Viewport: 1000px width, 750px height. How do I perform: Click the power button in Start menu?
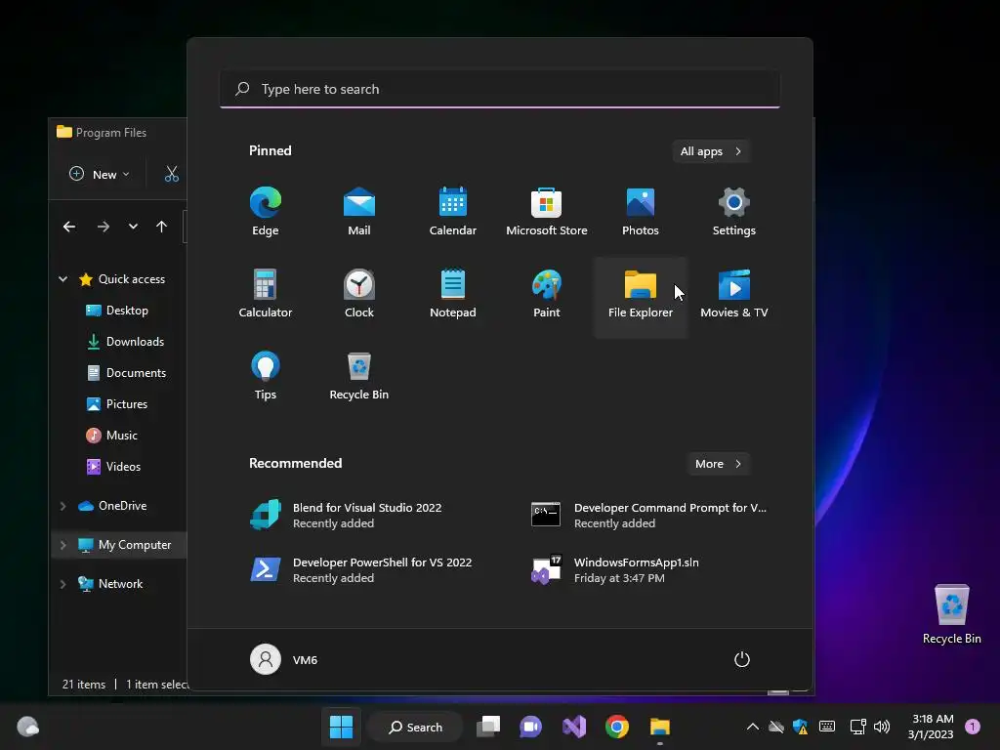coord(742,659)
